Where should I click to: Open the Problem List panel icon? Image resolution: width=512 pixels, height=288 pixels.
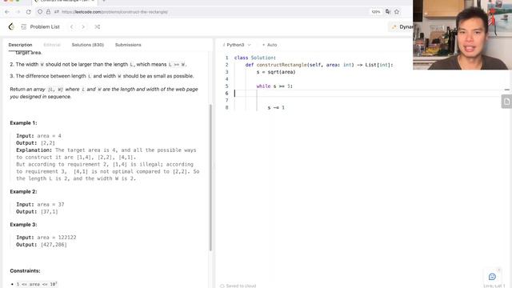pos(23,26)
